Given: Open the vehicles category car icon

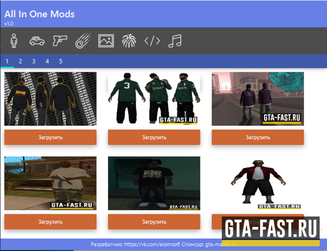Looking at the screenshot, I should pos(37,41).
